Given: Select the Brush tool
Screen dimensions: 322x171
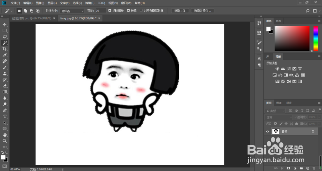Looking at the screenshot, I should pyautogui.click(x=5, y=68).
